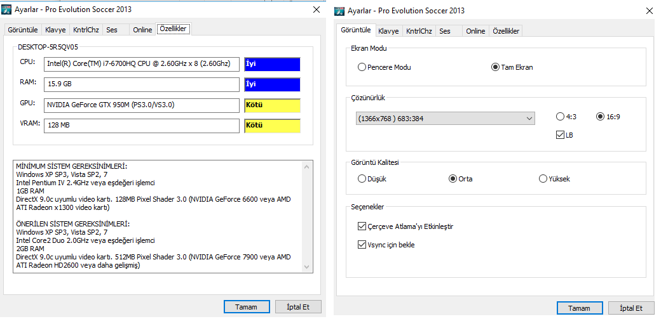Screen dimensions: 661x326
Task: Open the Online tab in right window
Action: tap(475, 31)
